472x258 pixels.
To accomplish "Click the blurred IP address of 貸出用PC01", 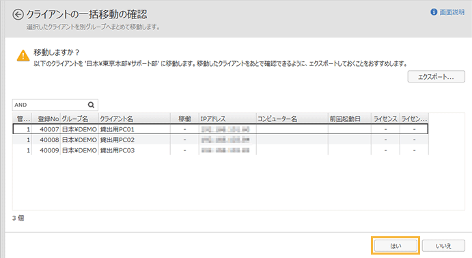I will 225,129.
